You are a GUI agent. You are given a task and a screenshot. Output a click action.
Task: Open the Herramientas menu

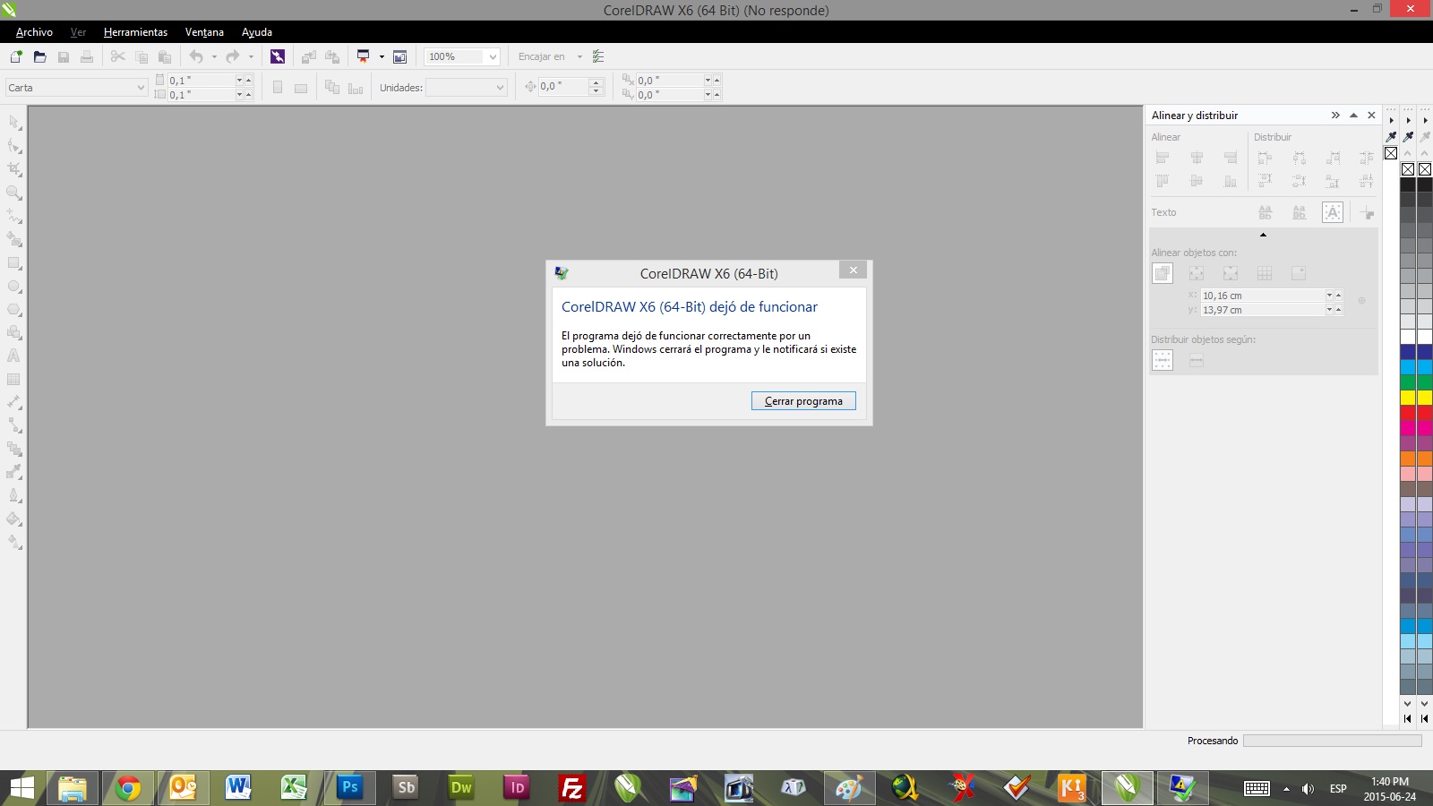pyautogui.click(x=135, y=32)
